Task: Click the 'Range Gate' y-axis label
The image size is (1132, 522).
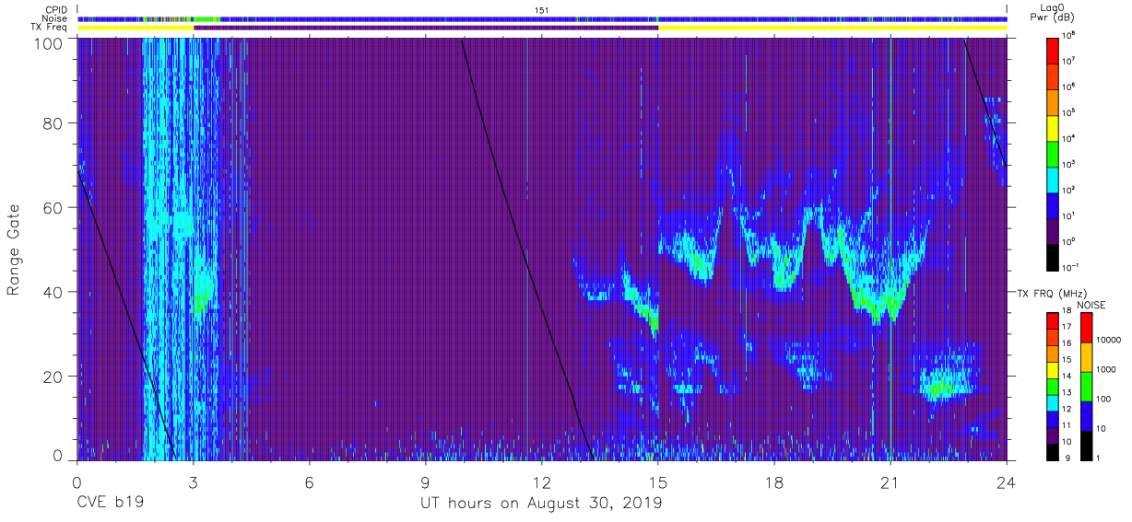Action: (14, 250)
